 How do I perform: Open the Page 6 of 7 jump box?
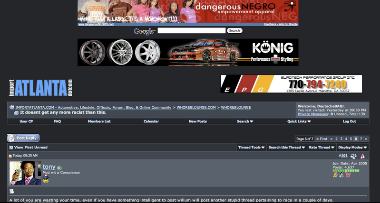coord(305,139)
